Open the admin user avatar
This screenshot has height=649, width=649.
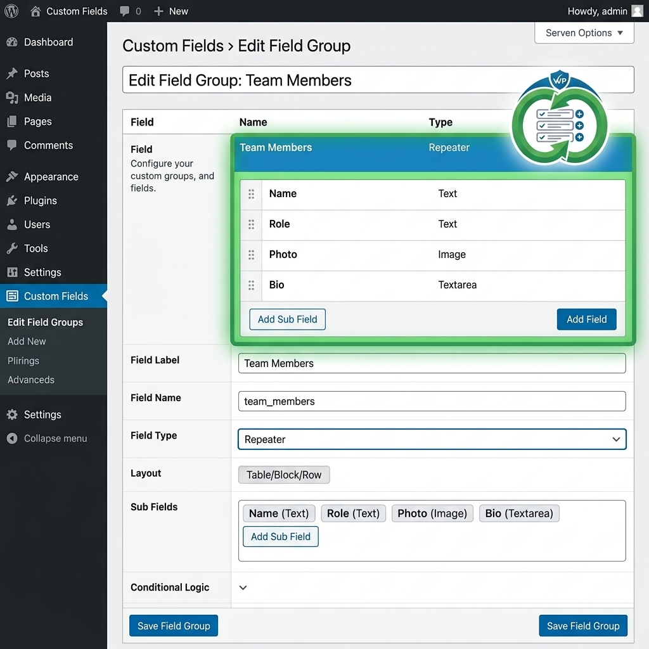click(637, 11)
